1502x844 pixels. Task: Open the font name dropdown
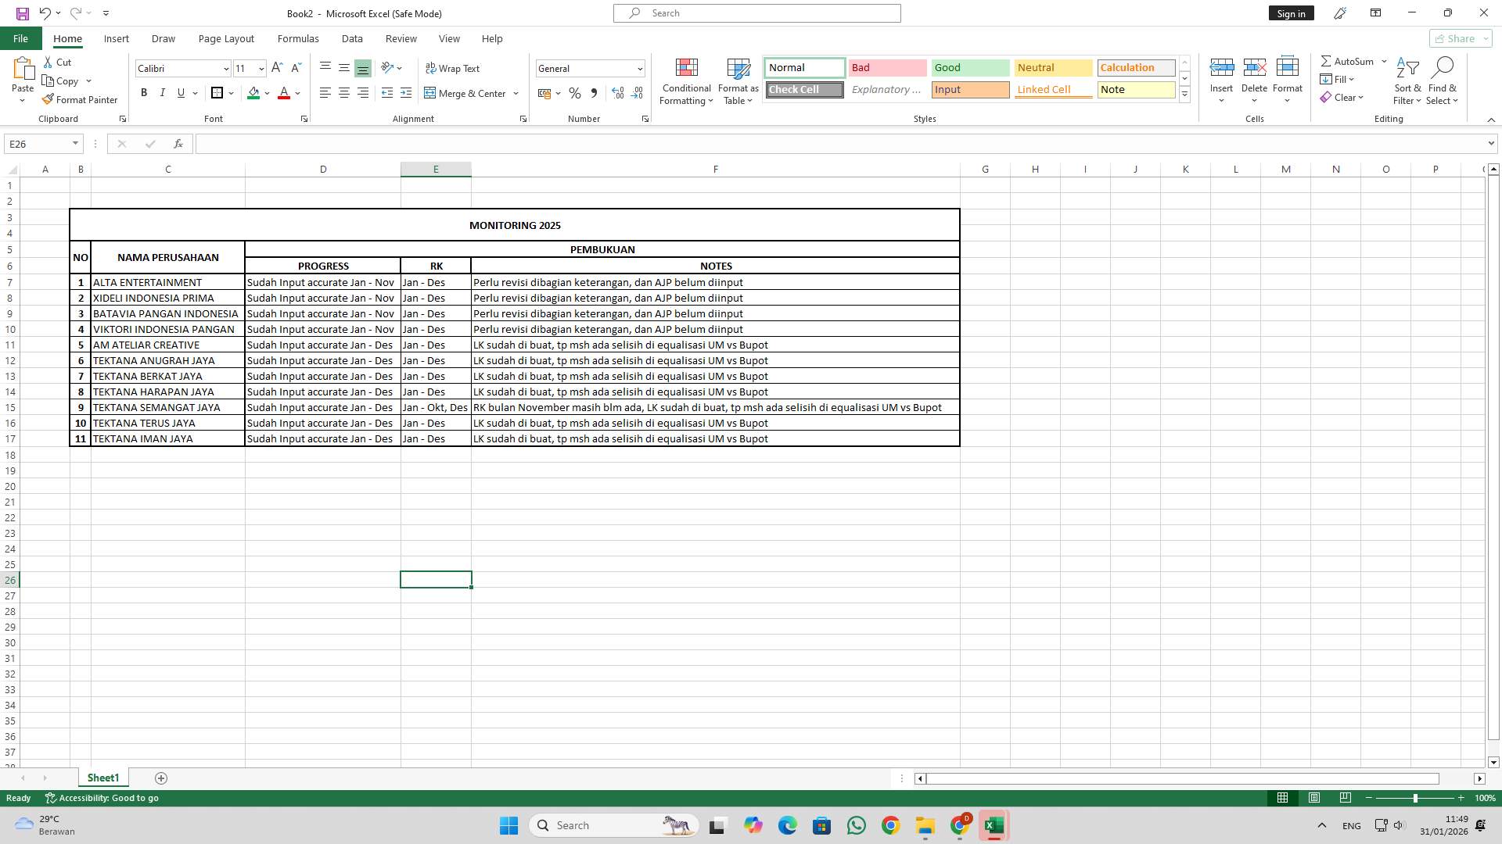coord(226,69)
